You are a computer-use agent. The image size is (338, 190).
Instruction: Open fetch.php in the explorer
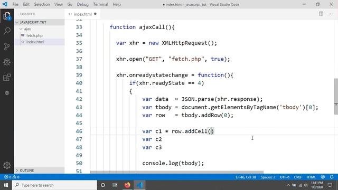point(34,35)
